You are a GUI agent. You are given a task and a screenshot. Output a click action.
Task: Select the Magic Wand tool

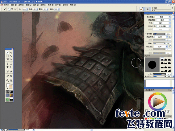click(x=11, y=56)
